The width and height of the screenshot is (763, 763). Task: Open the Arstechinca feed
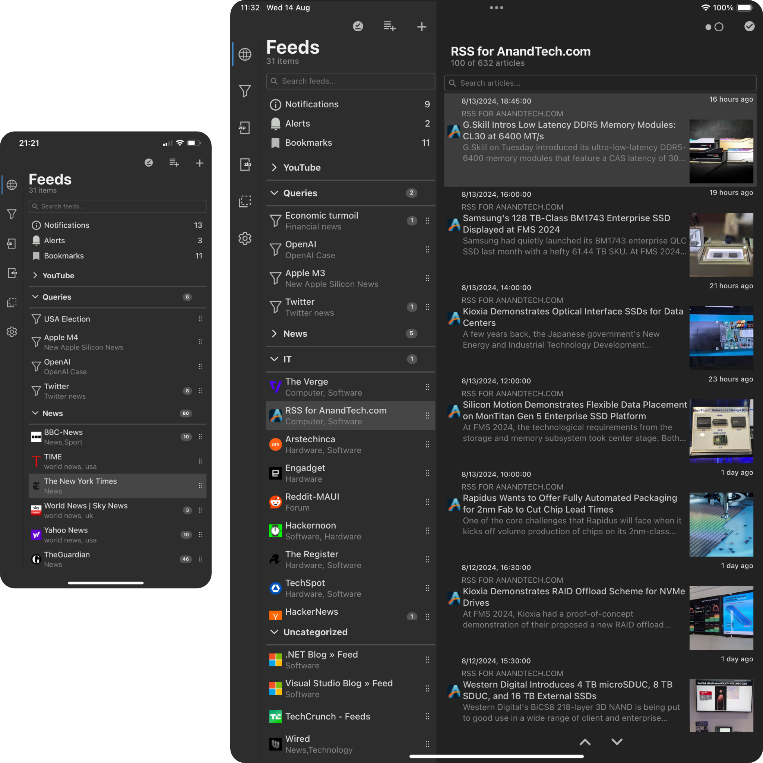351,444
